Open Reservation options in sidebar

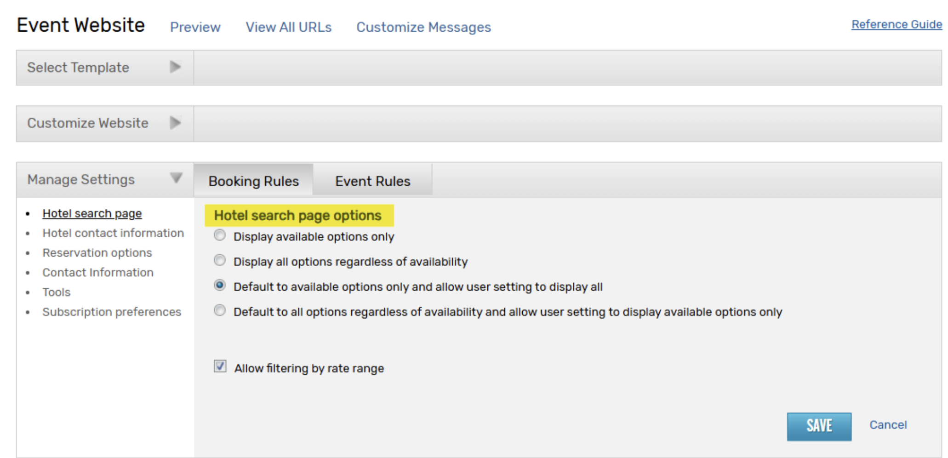(x=97, y=253)
